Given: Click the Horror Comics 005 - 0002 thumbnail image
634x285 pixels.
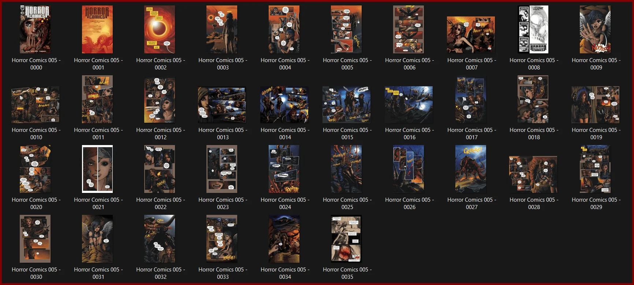Looking at the screenshot, I should (x=160, y=29).
